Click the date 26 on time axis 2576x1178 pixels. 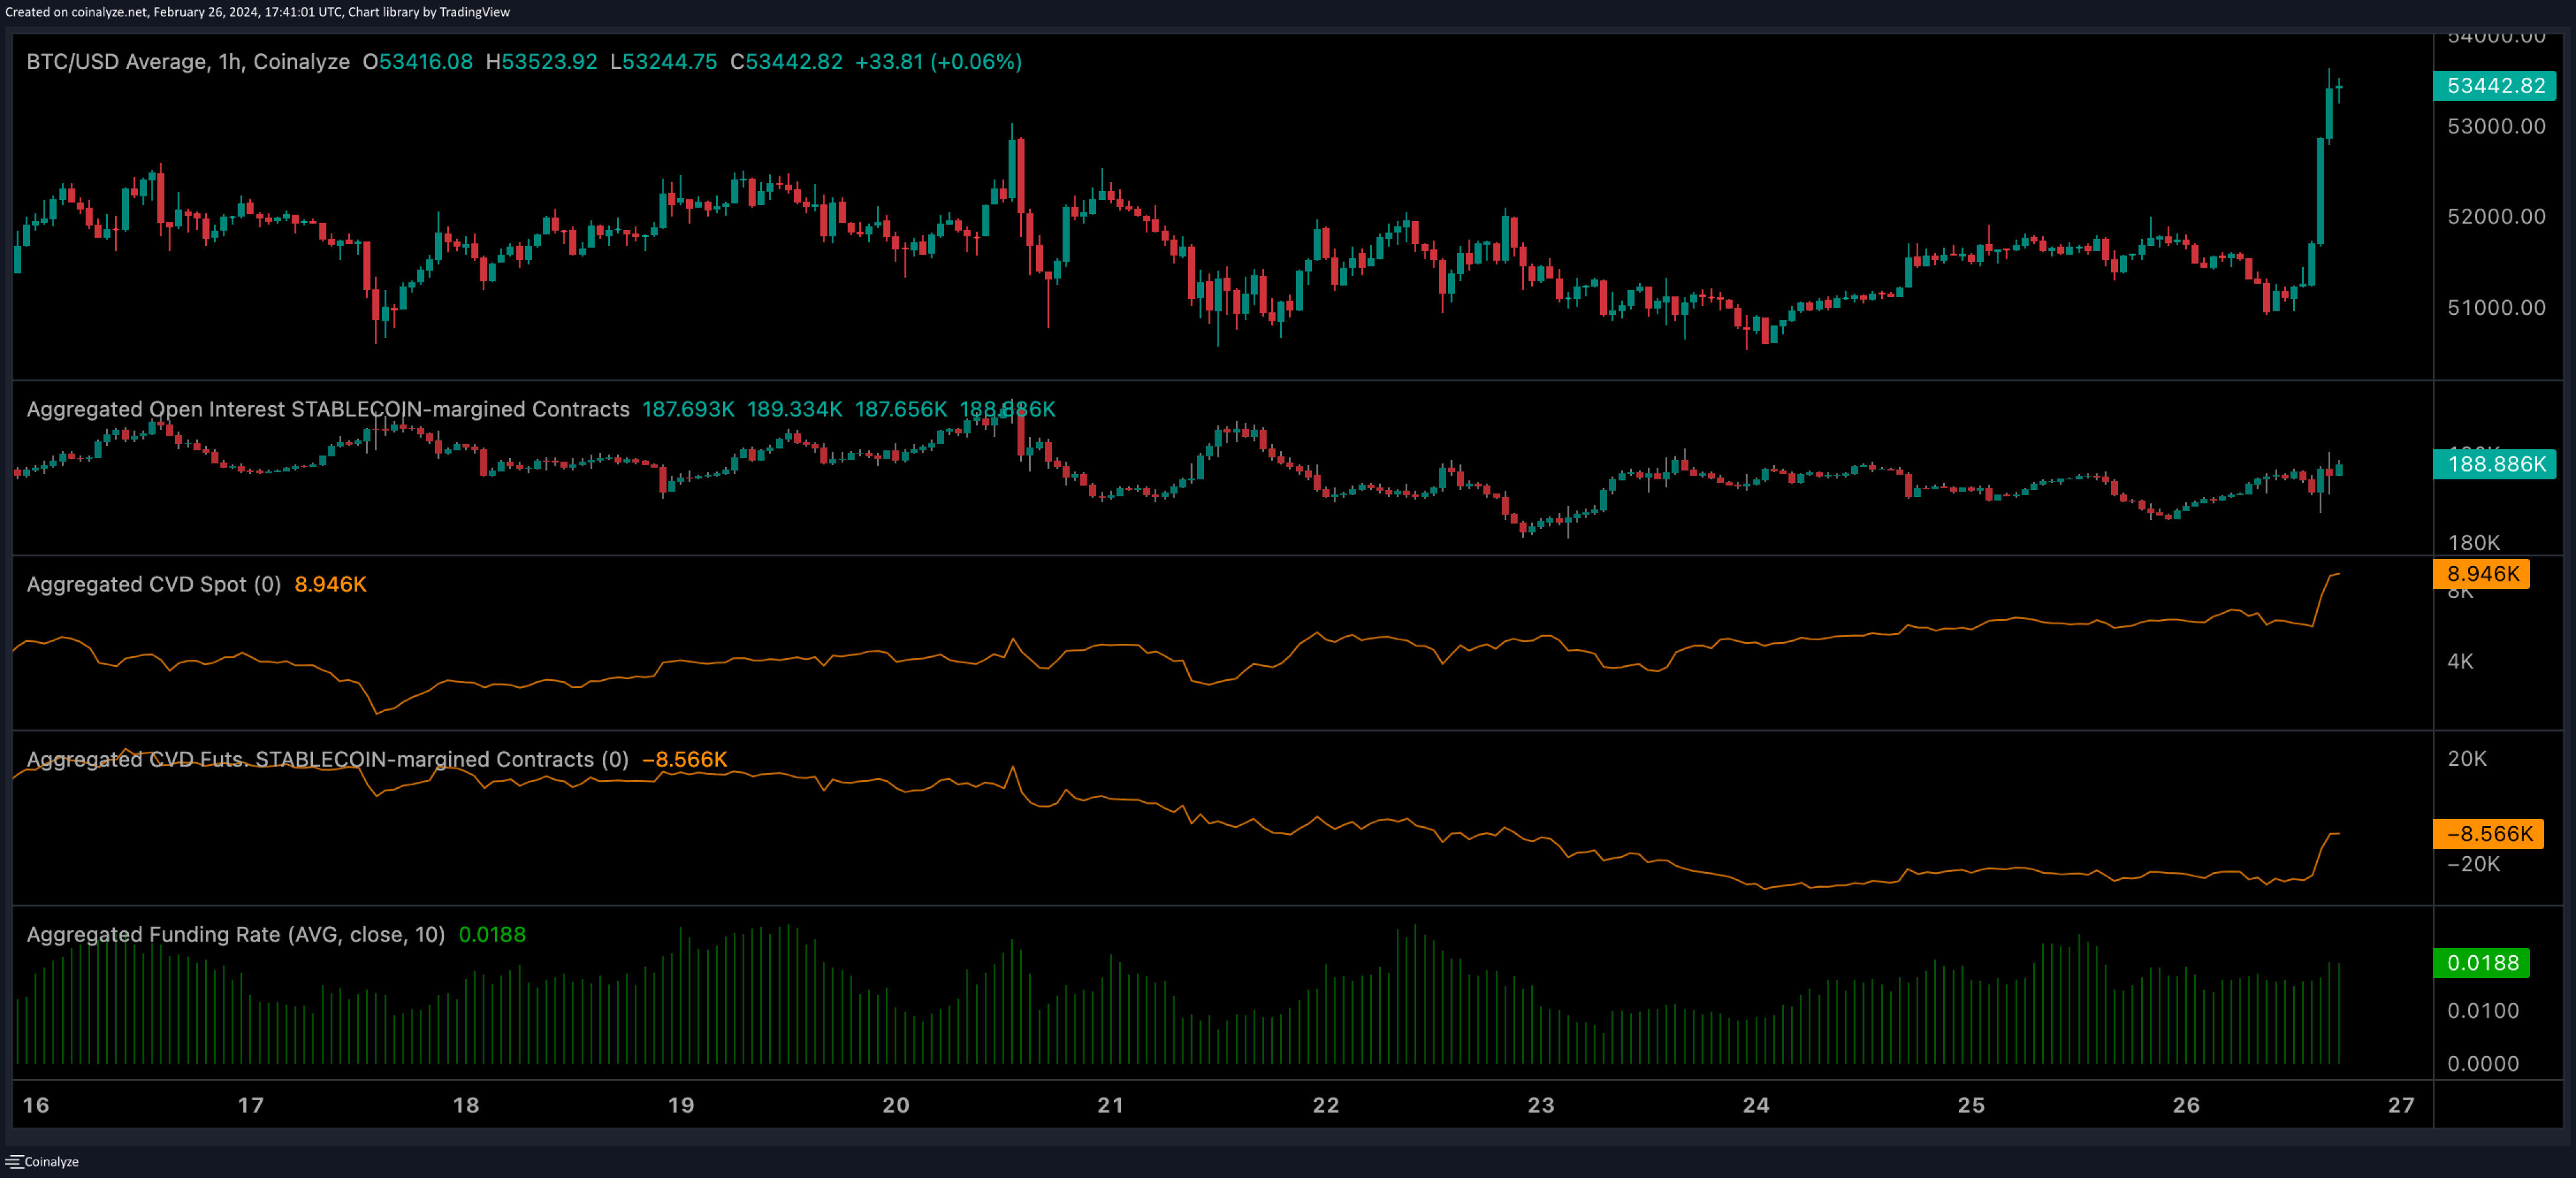2186,1107
